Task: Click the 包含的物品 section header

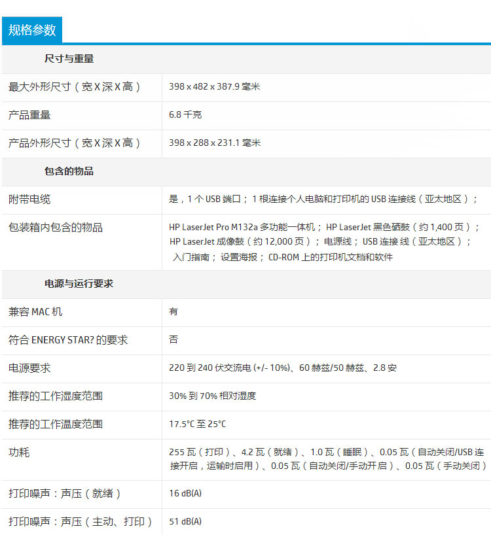Action: coord(69,171)
